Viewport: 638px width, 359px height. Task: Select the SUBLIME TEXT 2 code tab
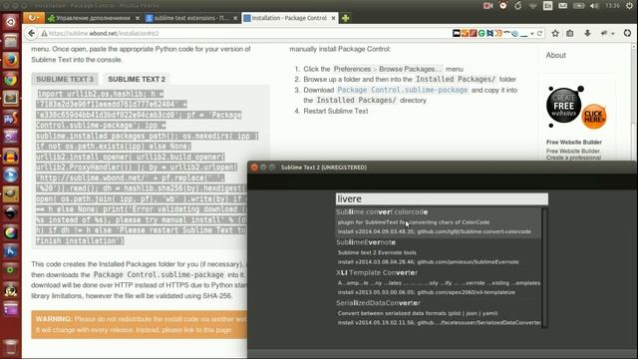pos(137,79)
